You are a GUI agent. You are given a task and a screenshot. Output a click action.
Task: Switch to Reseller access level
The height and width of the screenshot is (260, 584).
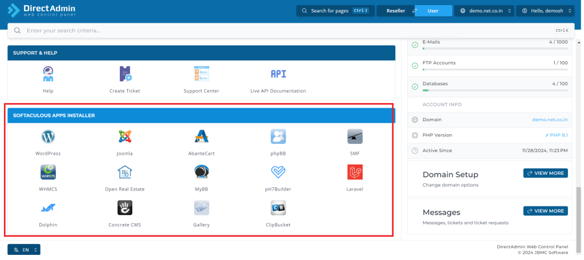[x=396, y=11]
